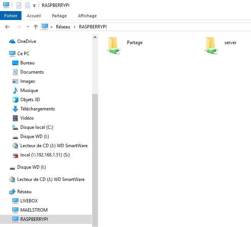Screen dimensions: 251x227
Task: Open recent locations dropdown arrow
Action: coord(28,27)
